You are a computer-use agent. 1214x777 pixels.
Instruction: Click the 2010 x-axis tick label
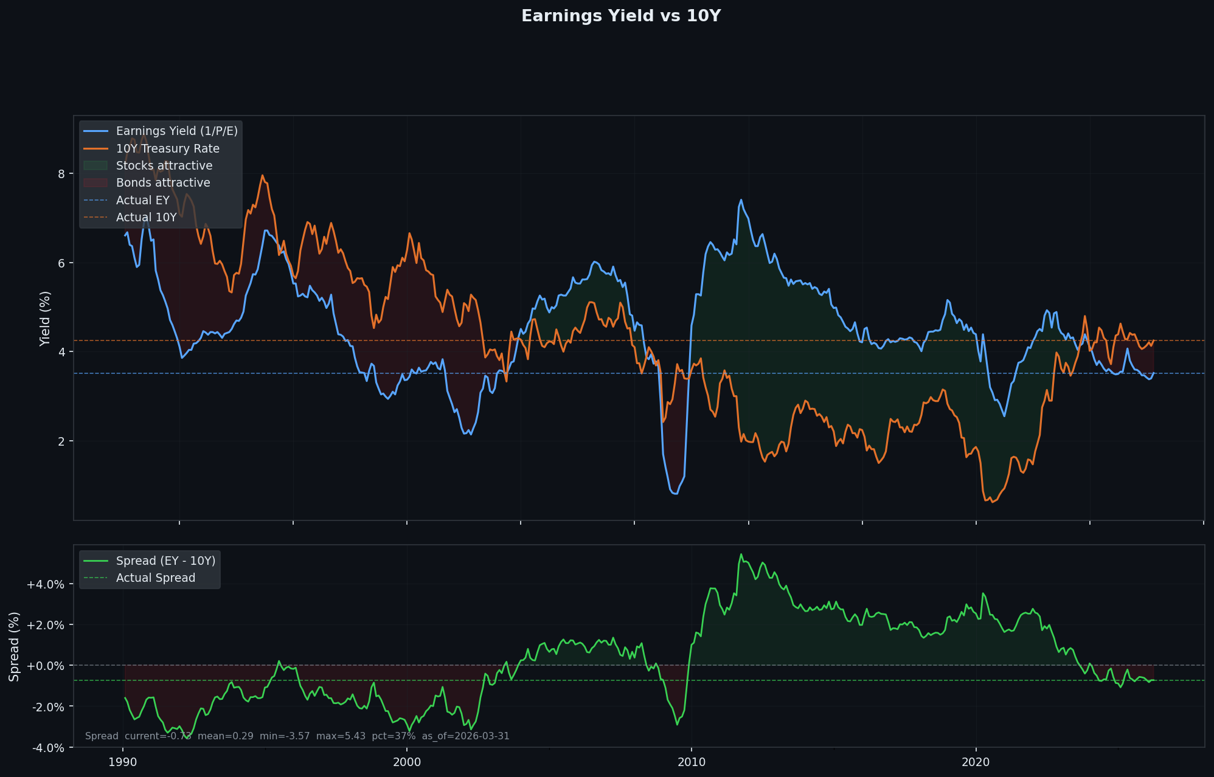click(692, 762)
